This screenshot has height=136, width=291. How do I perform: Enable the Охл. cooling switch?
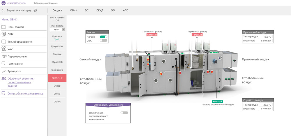(x=103, y=41)
